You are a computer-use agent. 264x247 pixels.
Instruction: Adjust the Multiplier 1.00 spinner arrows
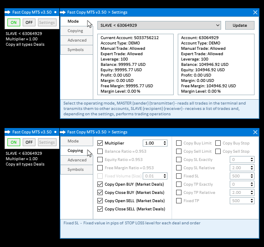pyautogui.click(x=165, y=143)
